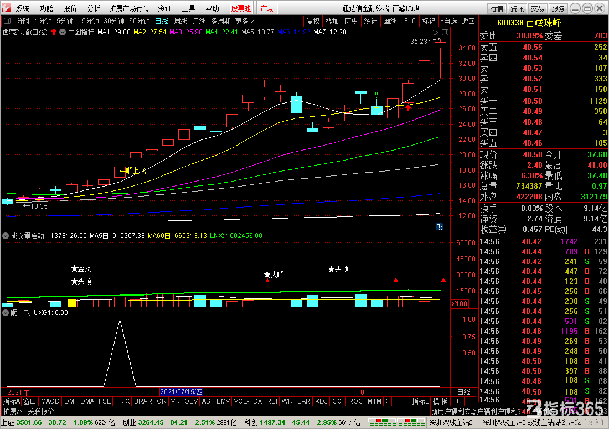Open the 工具 menu

coord(188,8)
